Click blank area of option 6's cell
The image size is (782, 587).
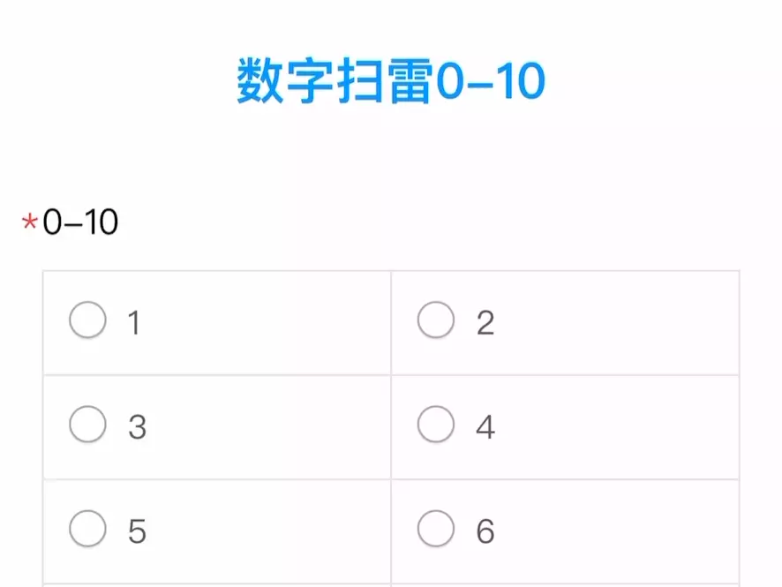[x=618, y=531]
